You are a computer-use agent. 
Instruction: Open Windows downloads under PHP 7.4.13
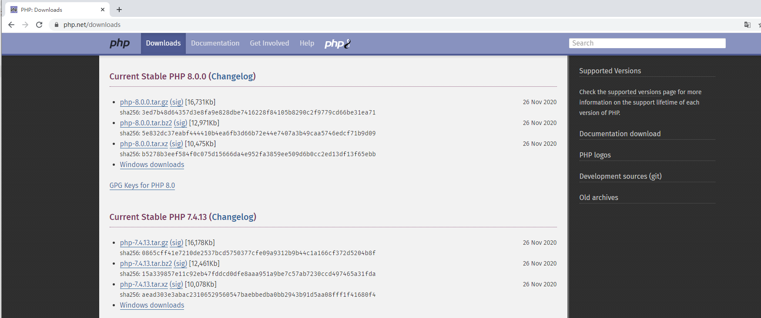coord(152,305)
